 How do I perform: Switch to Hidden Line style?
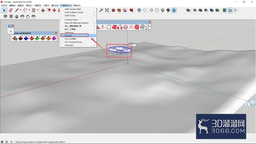pyautogui.click(x=157, y=10)
